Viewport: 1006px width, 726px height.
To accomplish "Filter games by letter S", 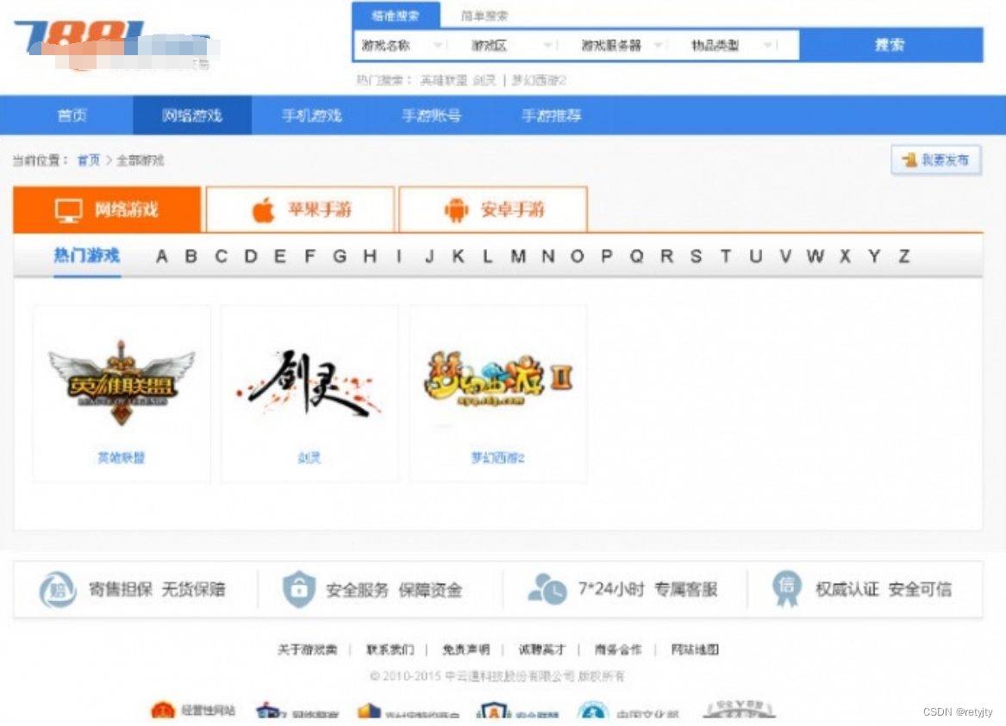I will click(697, 257).
